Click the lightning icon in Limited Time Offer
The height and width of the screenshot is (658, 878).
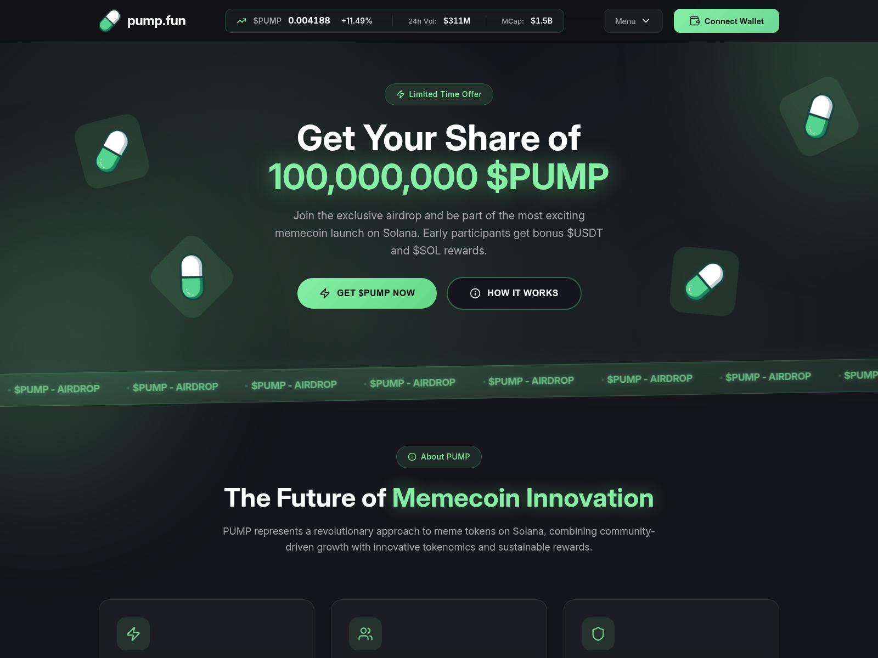(401, 94)
